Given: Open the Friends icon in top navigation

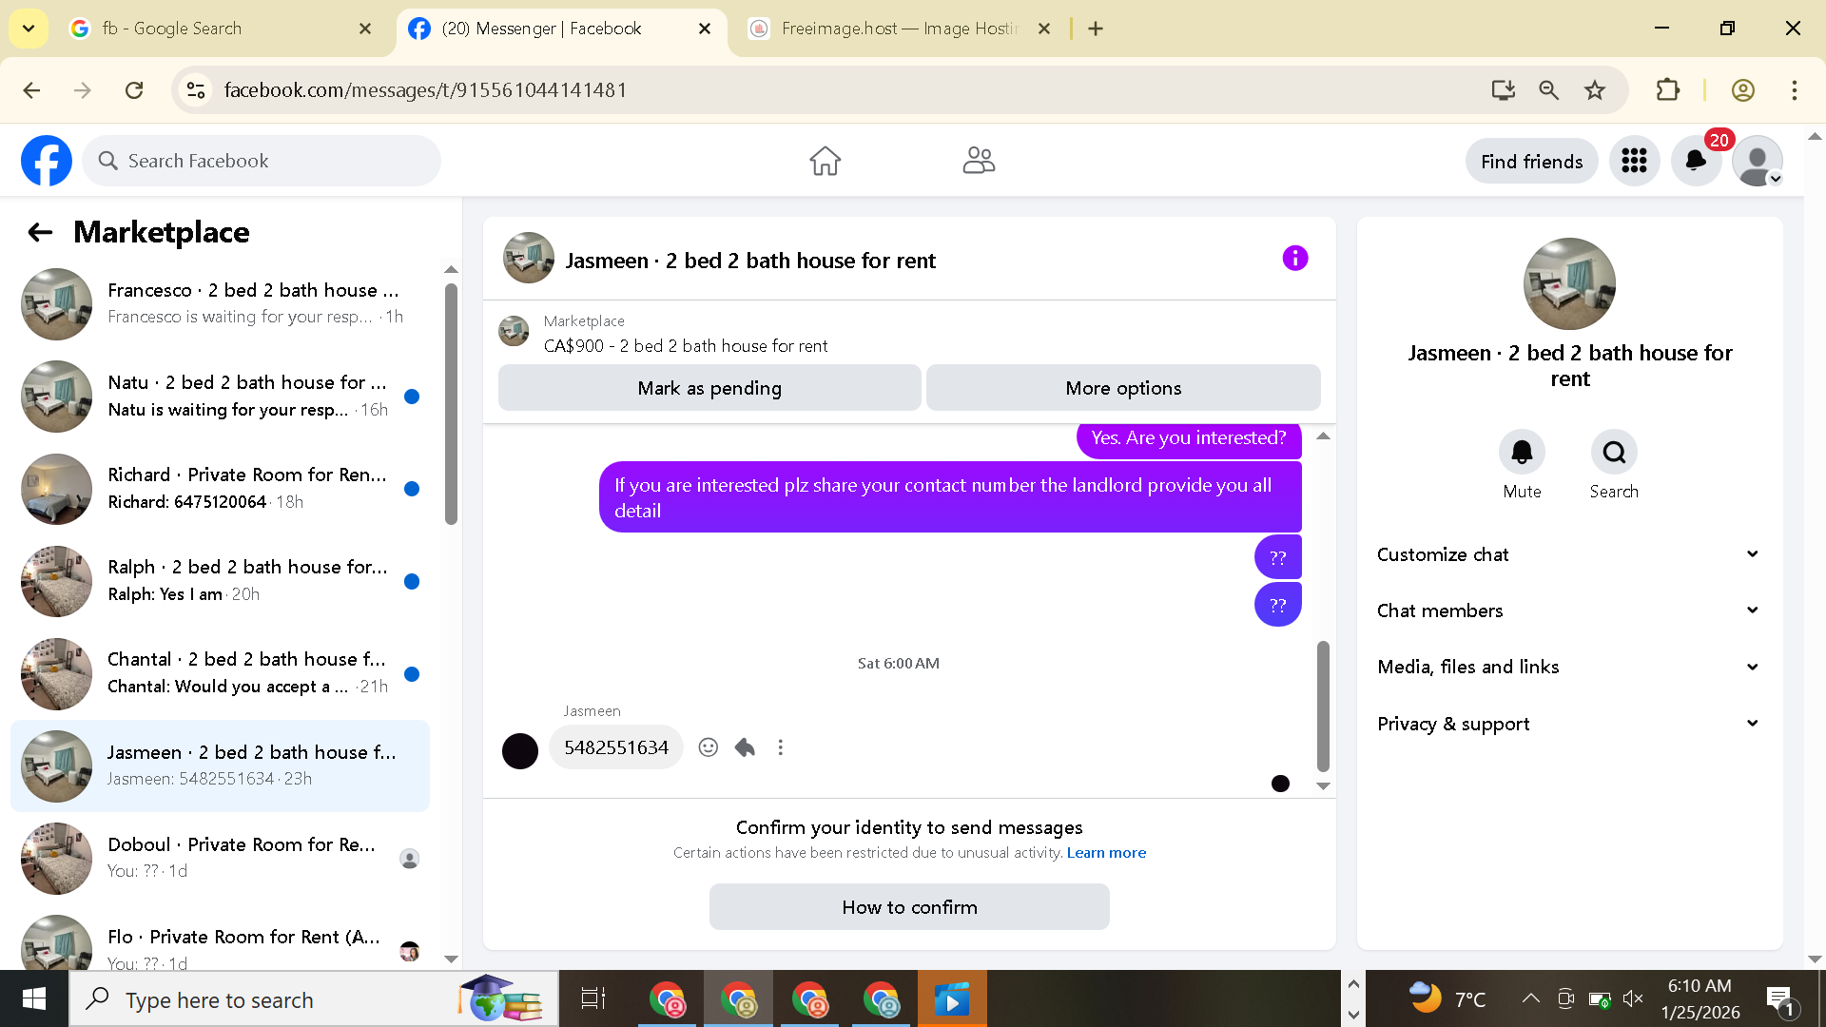Looking at the screenshot, I should tap(979, 161).
